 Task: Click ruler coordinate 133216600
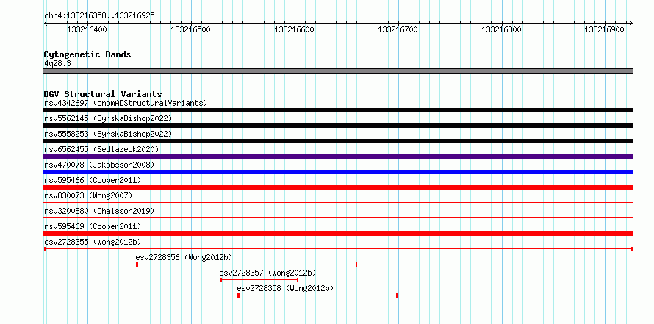pyautogui.click(x=294, y=29)
